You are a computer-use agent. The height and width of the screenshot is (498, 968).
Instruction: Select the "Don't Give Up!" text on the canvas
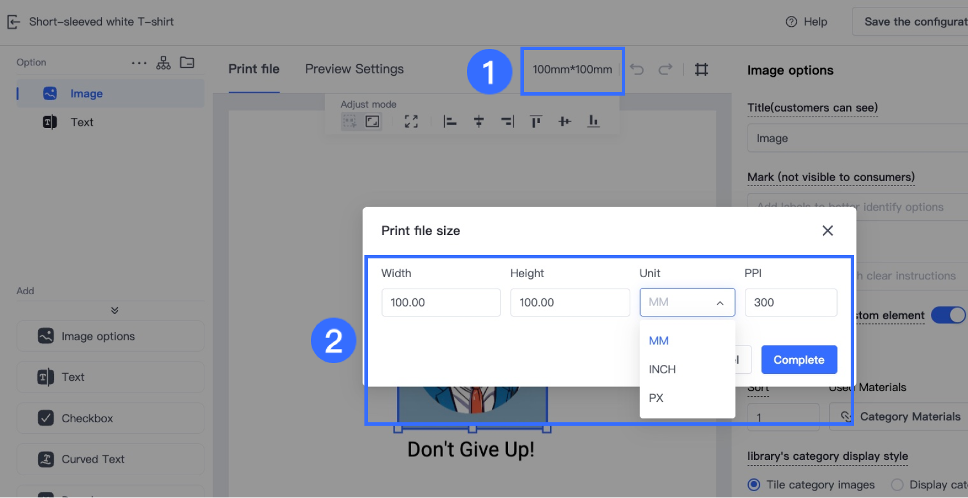tap(471, 450)
